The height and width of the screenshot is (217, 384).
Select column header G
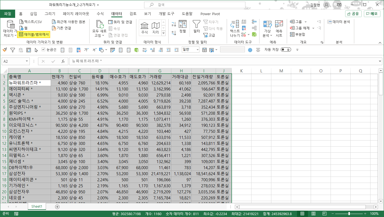[160, 71]
